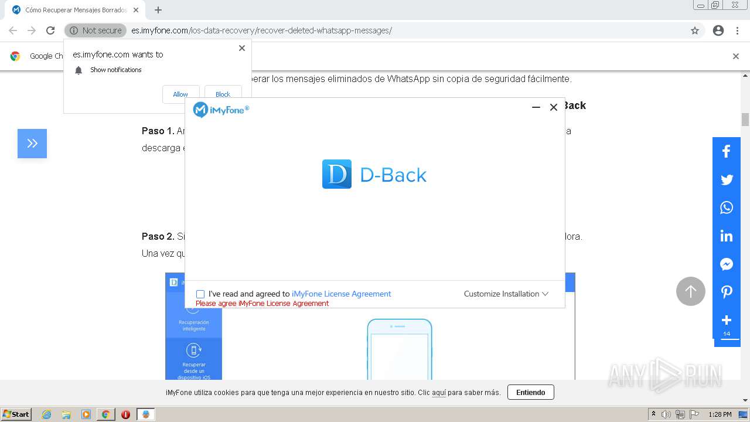The image size is (750, 422).
Task: Expand the blue sidebar double-chevron panel
Action: point(32,144)
